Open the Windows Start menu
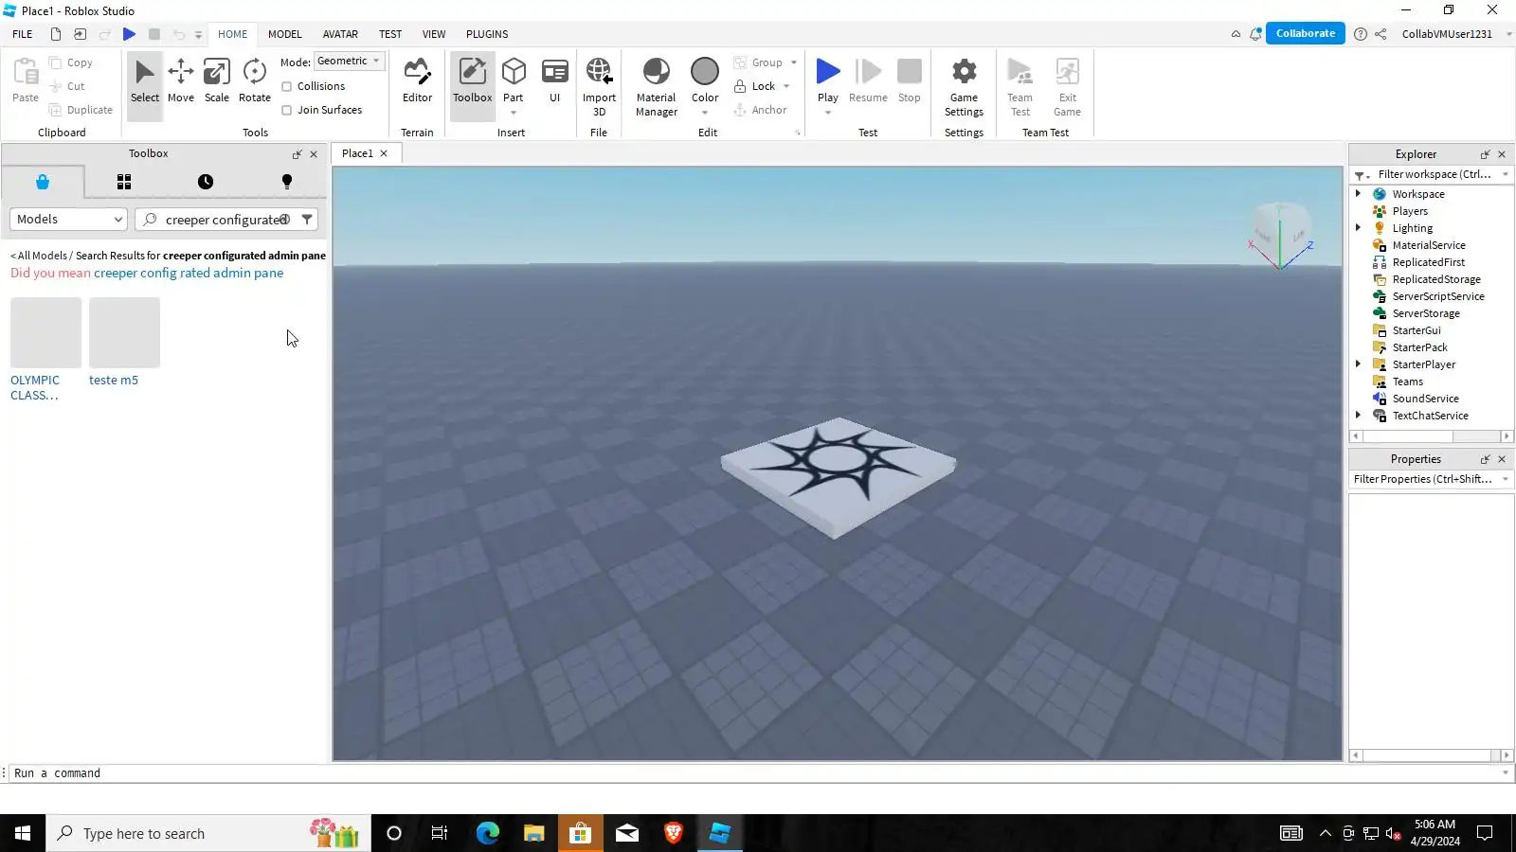 (x=23, y=833)
